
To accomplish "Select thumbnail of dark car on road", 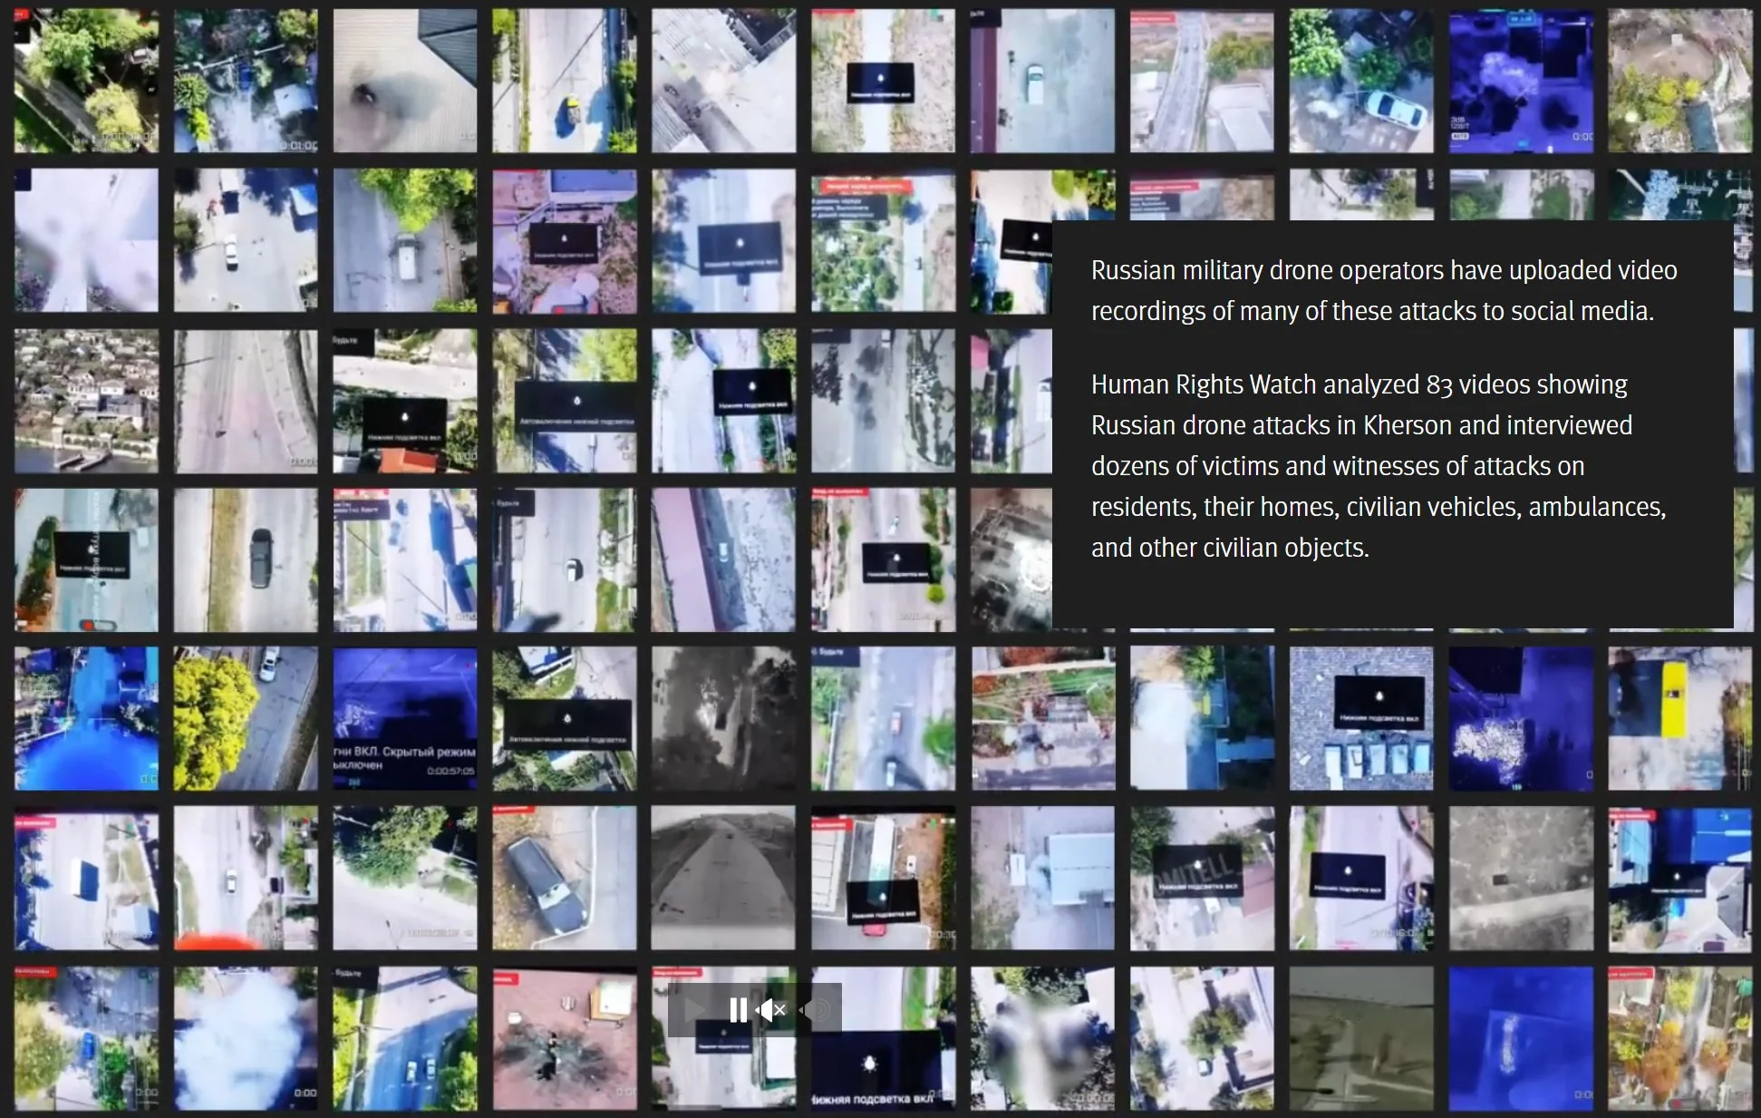I will [x=245, y=560].
